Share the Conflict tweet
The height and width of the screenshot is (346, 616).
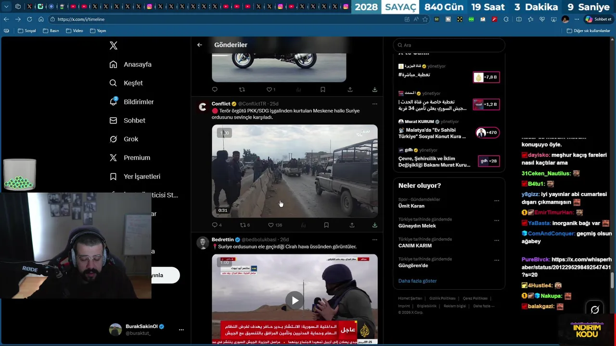pos(352,225)
